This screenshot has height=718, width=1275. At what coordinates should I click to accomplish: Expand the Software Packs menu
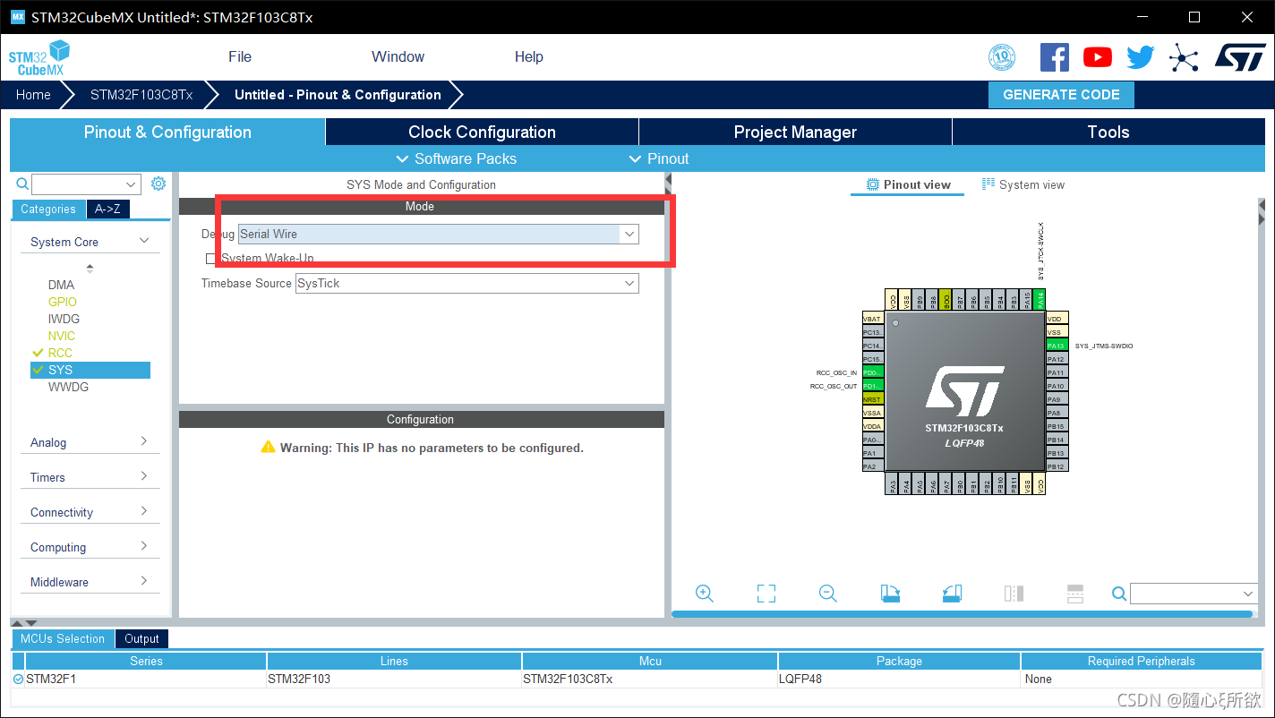456,158
